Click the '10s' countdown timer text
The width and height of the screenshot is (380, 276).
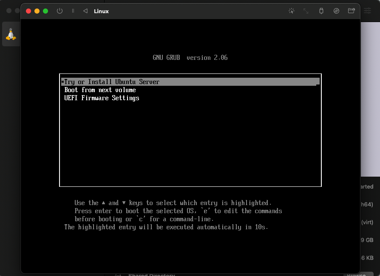tap(260, 227)
